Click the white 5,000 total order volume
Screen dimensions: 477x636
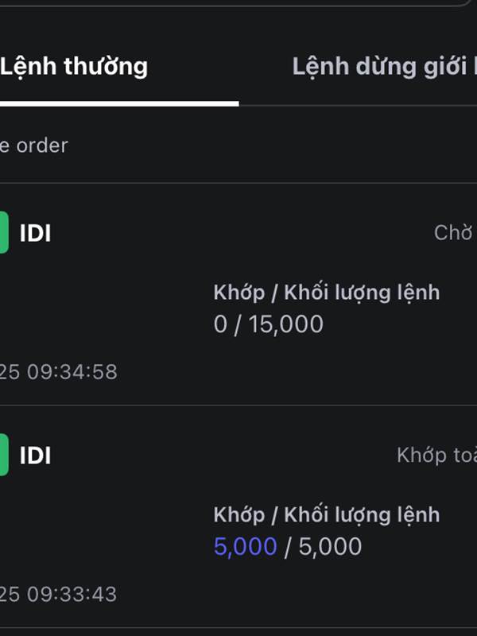(330, 546)
